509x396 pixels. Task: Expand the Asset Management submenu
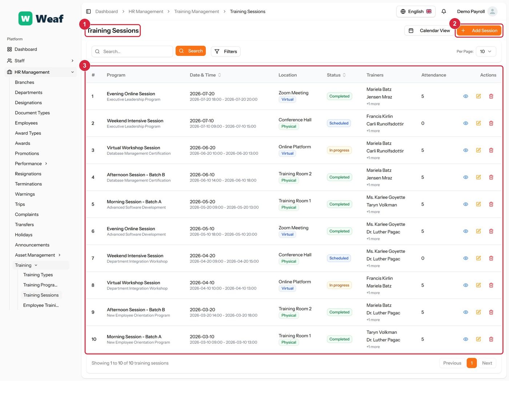point(38,255)
